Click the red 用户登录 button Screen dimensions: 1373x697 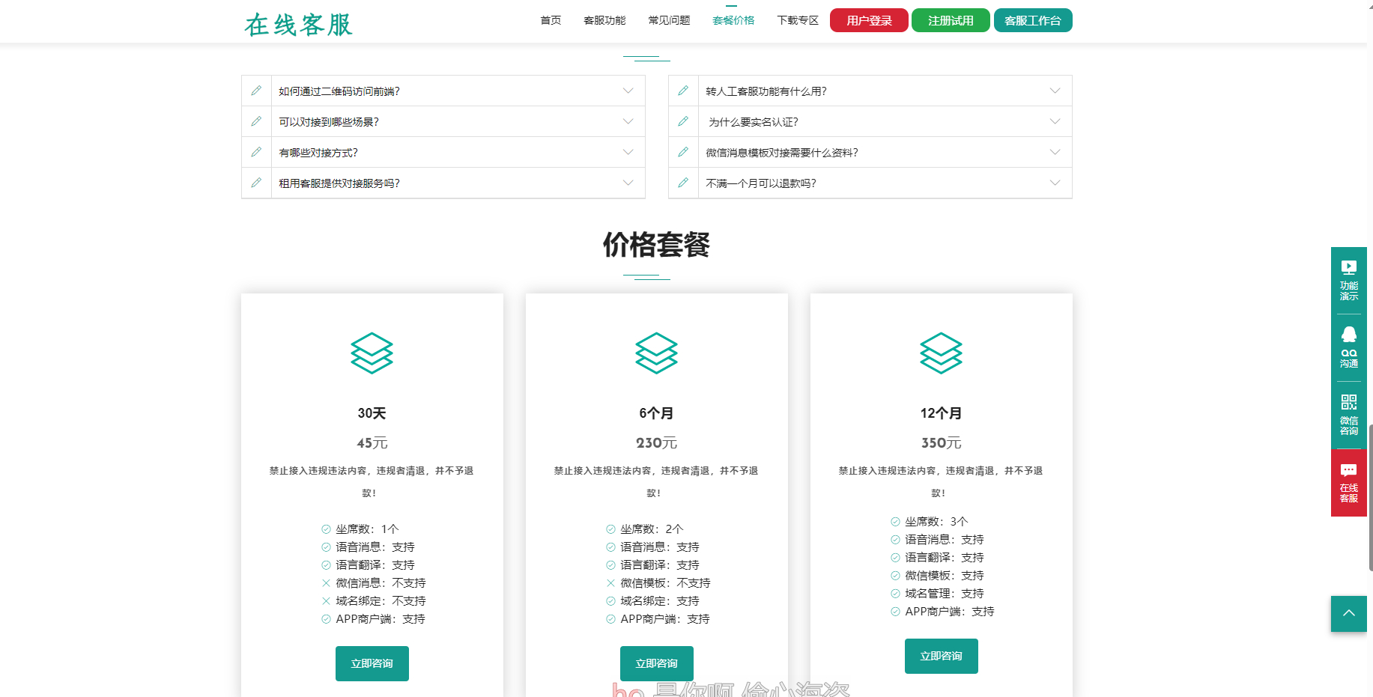pos(869,20)
